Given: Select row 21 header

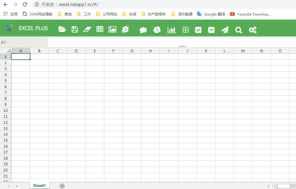Looking at the screenshot, I should [x=5, y=176].
